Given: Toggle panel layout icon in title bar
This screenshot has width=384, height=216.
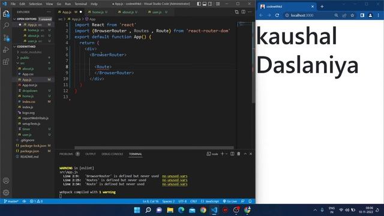Looking at the screenshot, I should [205, 4].
